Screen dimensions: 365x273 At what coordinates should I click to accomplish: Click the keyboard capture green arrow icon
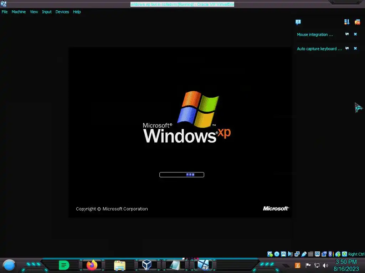(x=345, y=254)
